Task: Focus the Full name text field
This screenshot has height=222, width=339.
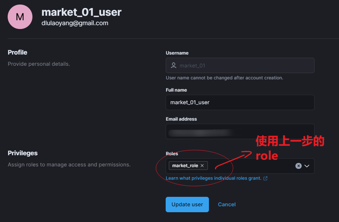Action: 240,102
